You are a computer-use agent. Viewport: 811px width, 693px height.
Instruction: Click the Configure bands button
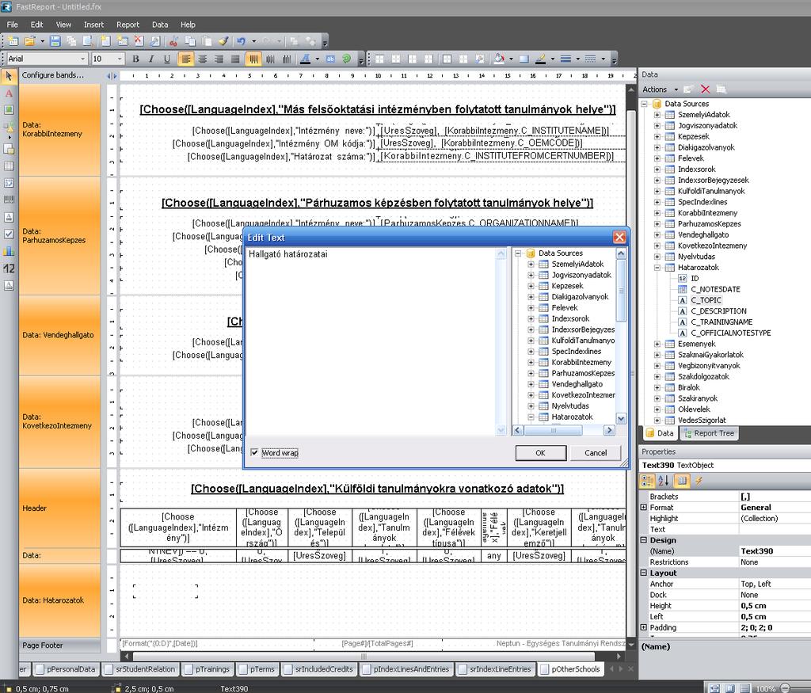click(x=52, y=75)
